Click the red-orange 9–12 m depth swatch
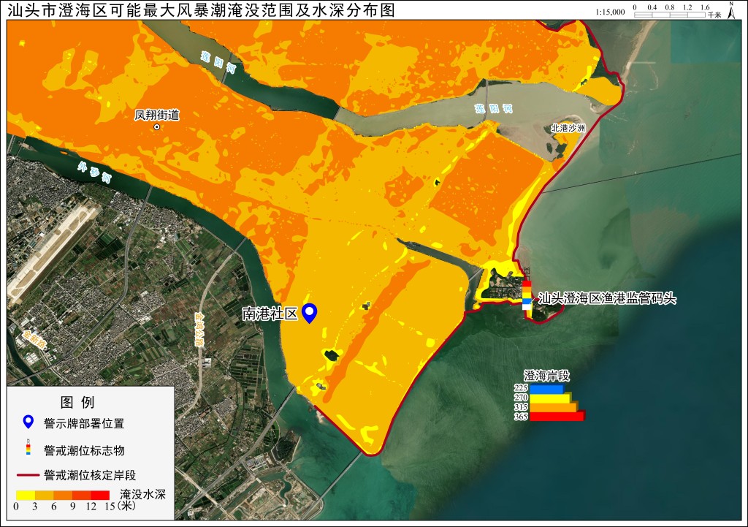Viewport: 748px width, 527px height. tap(81, 495)
